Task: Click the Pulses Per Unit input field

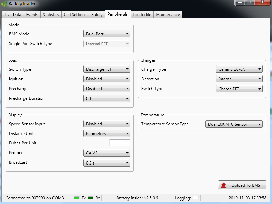Action: (x=119, y=143)
